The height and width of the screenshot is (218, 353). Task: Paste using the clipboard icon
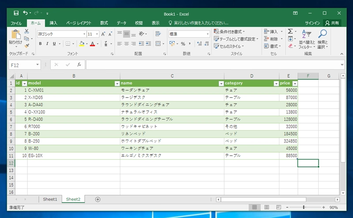click(16, 35)
